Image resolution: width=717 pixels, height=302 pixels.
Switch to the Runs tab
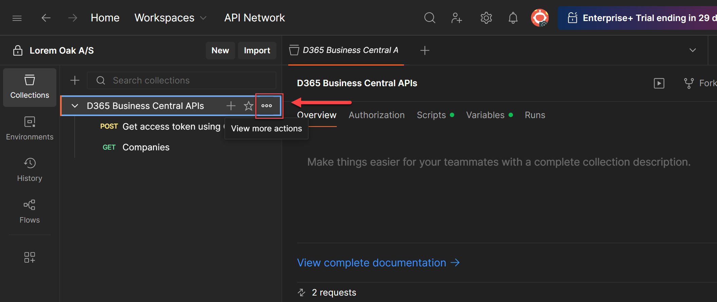[x=535, y=115]
